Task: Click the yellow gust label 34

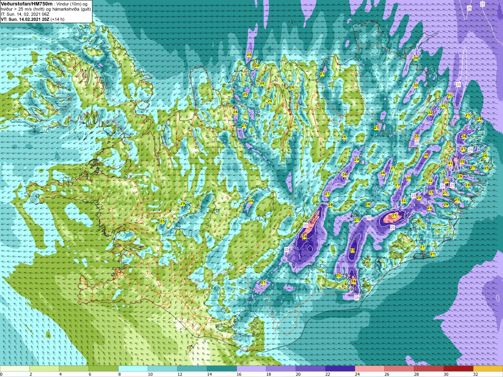Action: pyautogui.click(x=464, y=137)
